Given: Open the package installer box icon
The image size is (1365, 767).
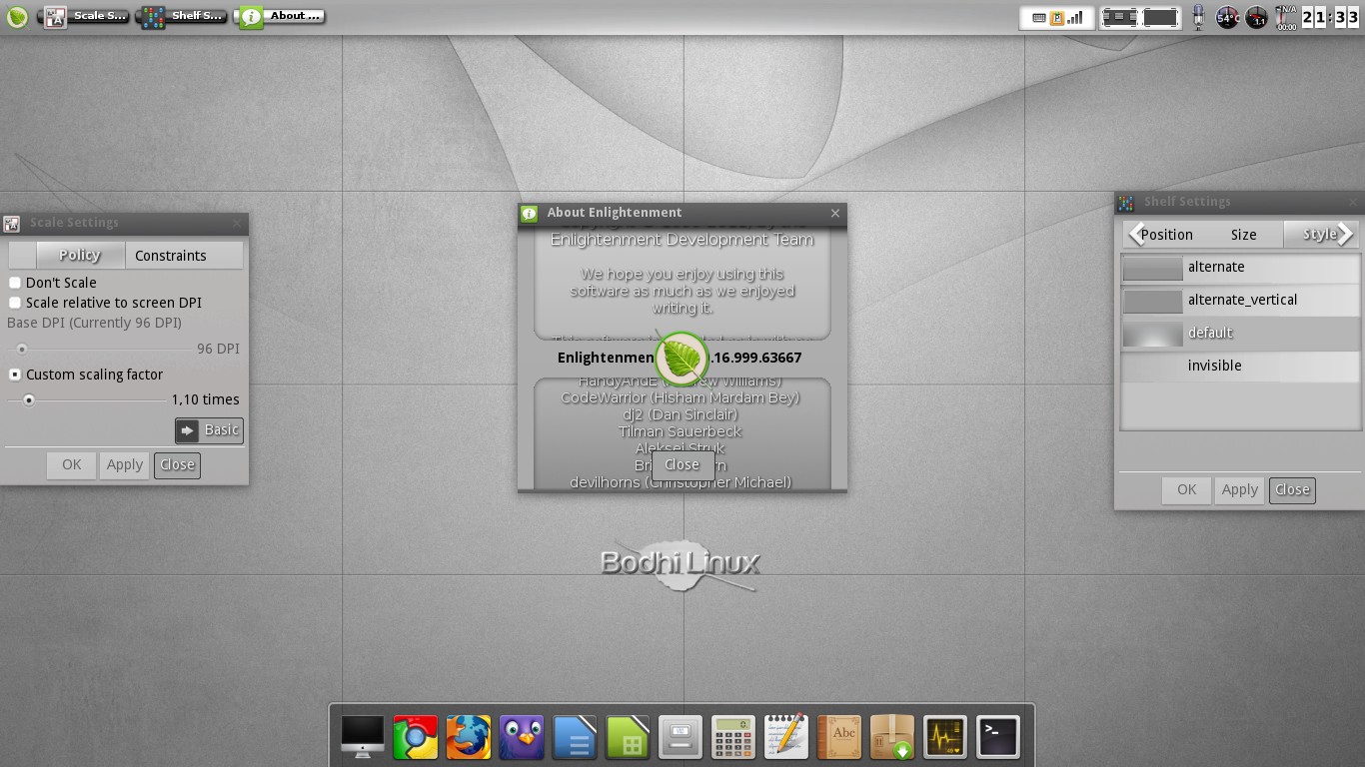Looking at the screenshot, I should [892, 737].
